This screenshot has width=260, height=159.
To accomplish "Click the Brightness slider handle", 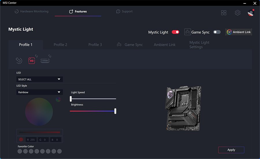I will tap(115, 111).
